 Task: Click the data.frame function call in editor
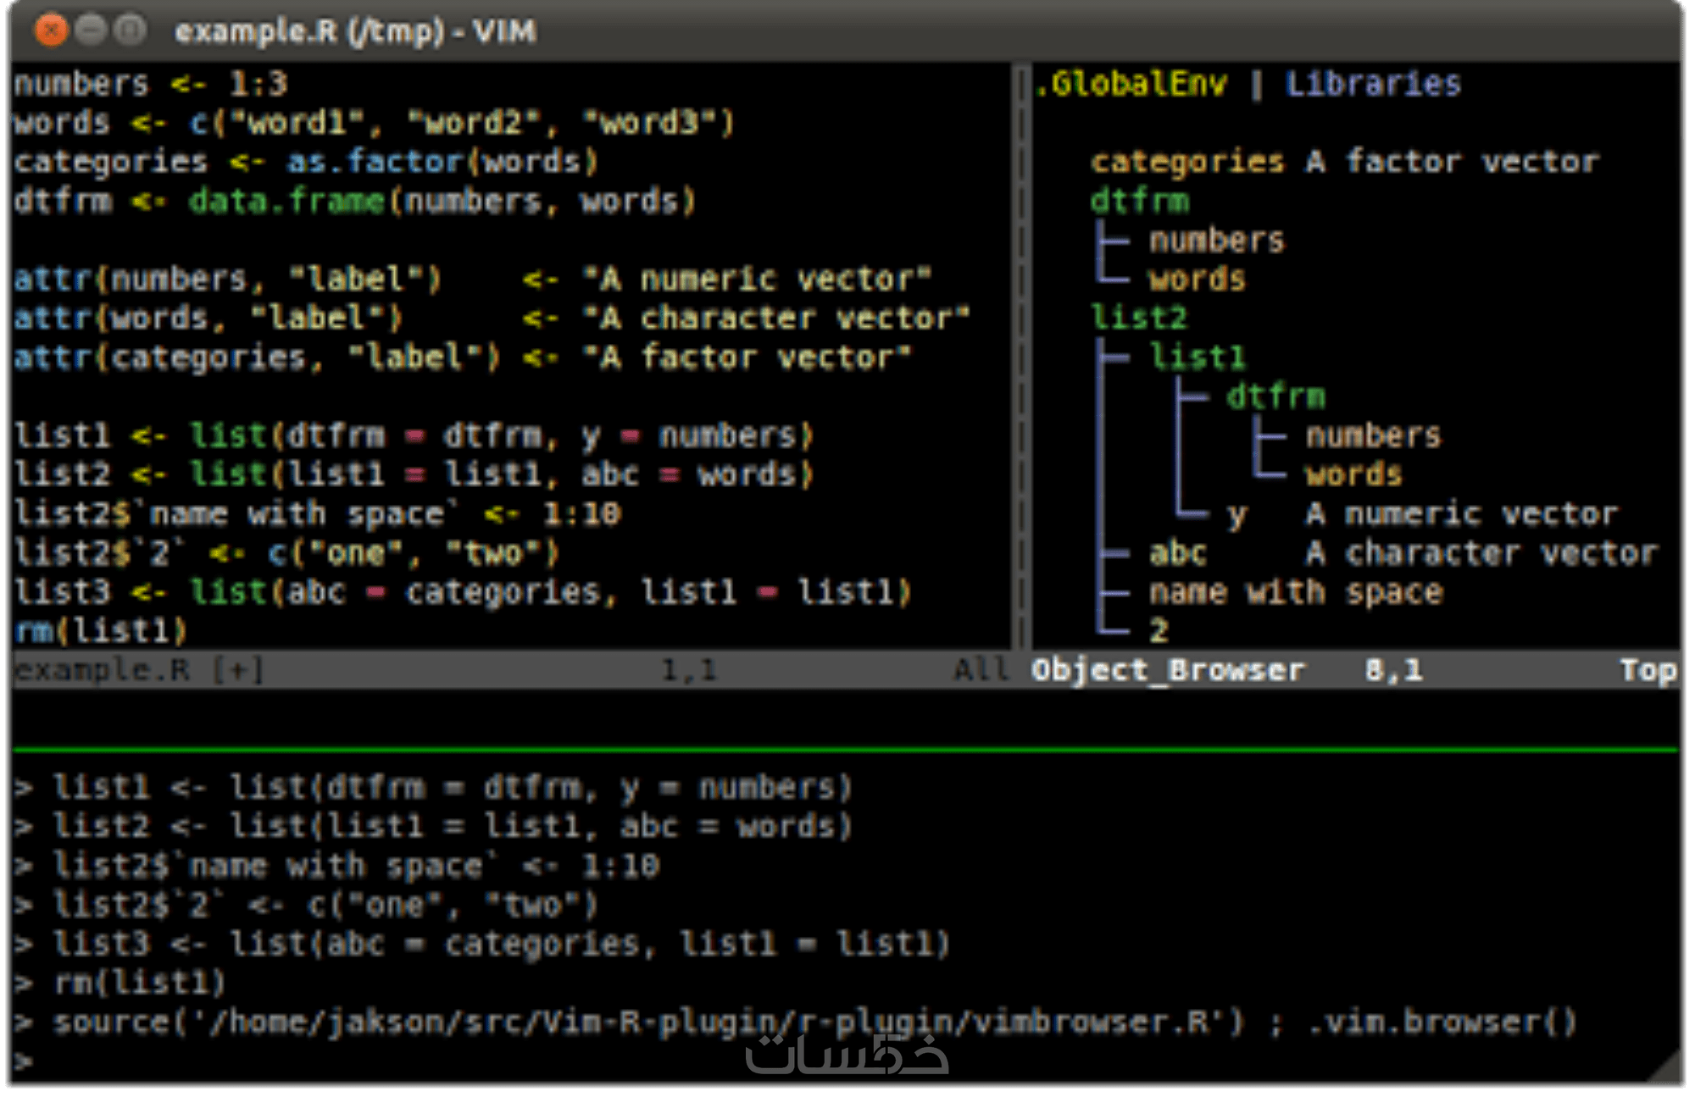pos(286,202)
